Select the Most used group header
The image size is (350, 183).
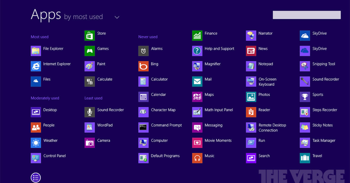pyautogui.click(x=40, y=37)
